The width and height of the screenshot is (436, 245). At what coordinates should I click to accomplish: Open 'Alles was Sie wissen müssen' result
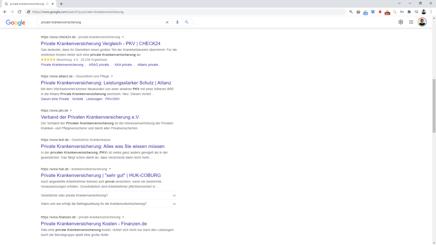point(103,146)
